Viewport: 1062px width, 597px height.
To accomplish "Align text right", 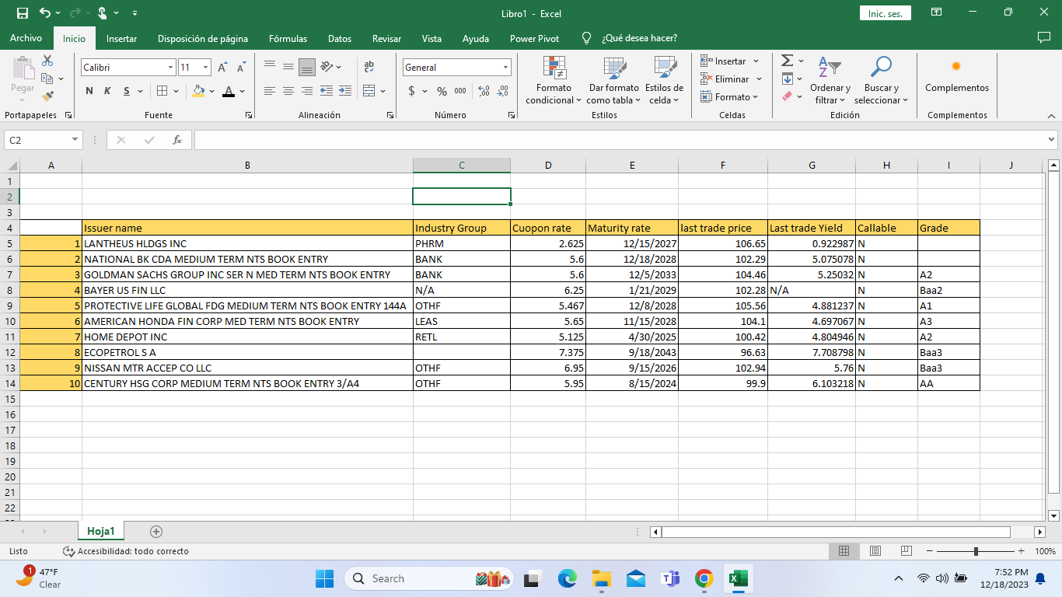I will point(307,91).
